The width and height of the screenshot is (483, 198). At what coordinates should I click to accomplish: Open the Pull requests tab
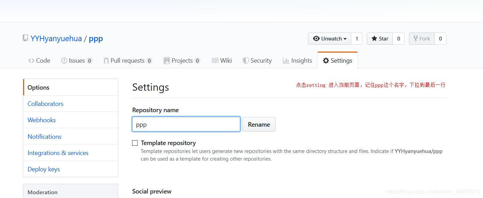click(x=128, y=61)
